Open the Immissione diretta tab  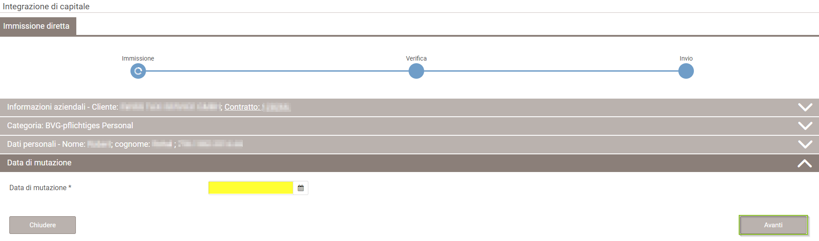(x=38, y=26)
